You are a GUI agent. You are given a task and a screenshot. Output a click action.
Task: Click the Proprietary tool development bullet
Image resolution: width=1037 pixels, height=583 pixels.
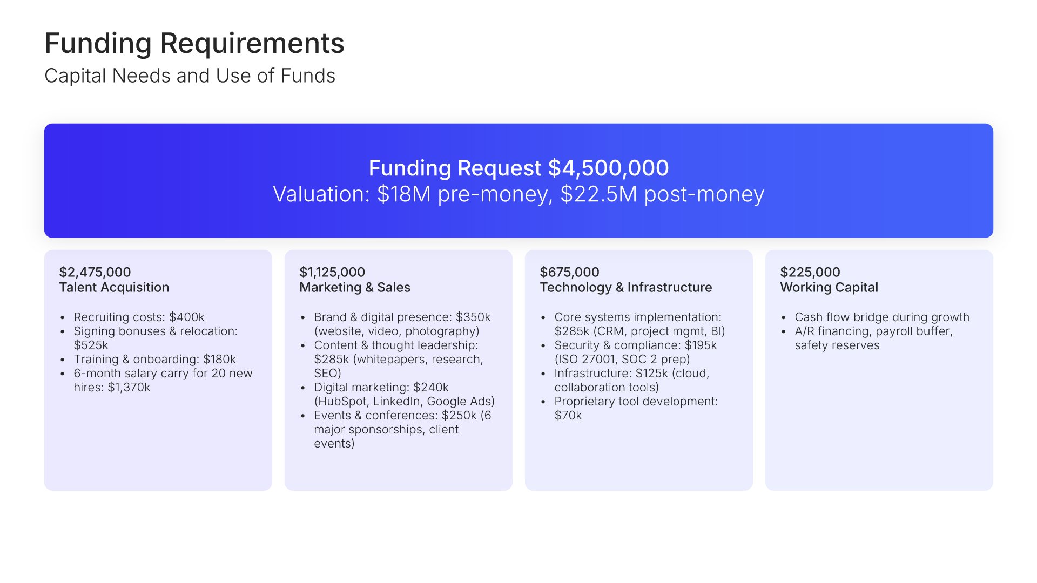click(636, 408)
